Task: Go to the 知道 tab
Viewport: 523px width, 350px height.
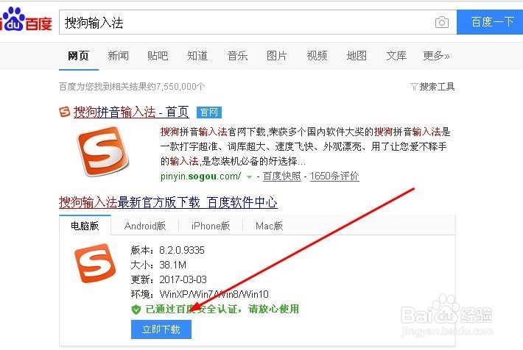Action: click(x=197, y=56)
